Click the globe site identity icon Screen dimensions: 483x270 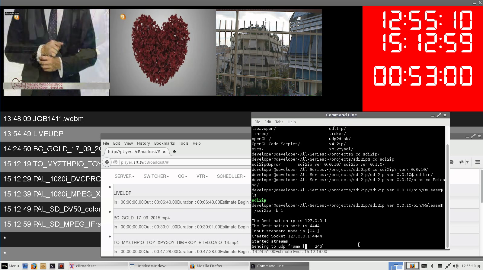[115, 162]
